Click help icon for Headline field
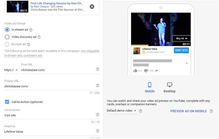Image resolution: width=219 pixels, height=139 pixels. point(98,131)
